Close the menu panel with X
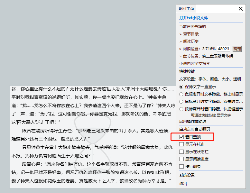This screenshot has width=250, height=193. point(240,9)
